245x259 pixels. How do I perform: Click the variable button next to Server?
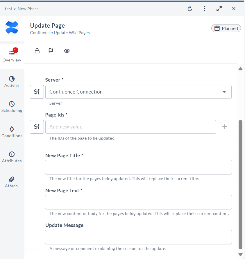(37, 92)
